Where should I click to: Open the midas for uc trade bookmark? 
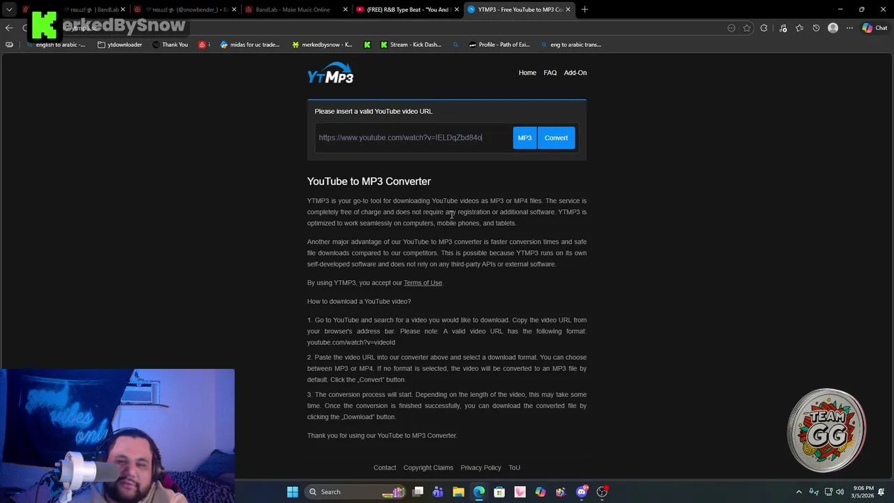pyautogui.click(x=249, y=45)
